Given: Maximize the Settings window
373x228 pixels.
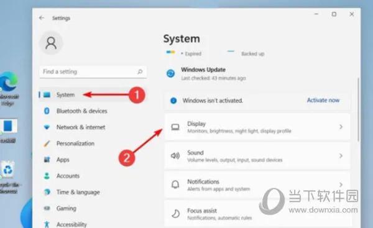Looking at the screenshot, I should pyautogui.click(x=334, y=14).
